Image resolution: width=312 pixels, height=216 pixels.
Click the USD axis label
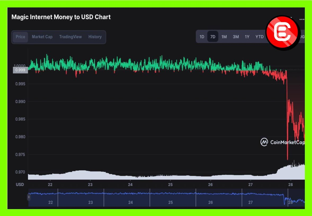point(20,184)
